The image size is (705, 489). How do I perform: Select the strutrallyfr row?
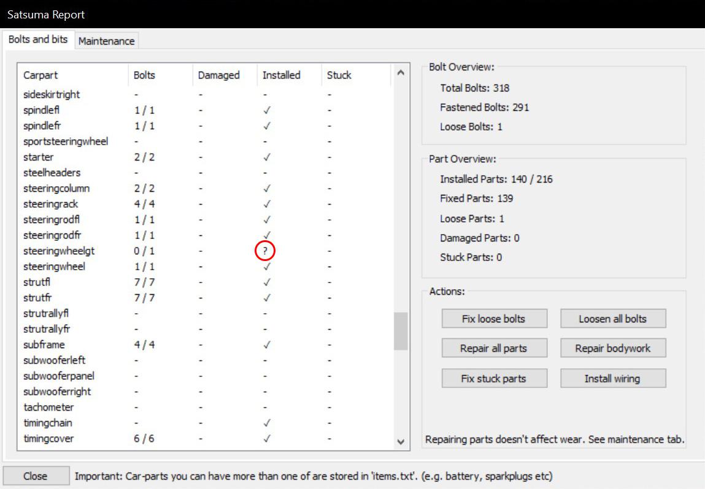(x=205, y=328)
